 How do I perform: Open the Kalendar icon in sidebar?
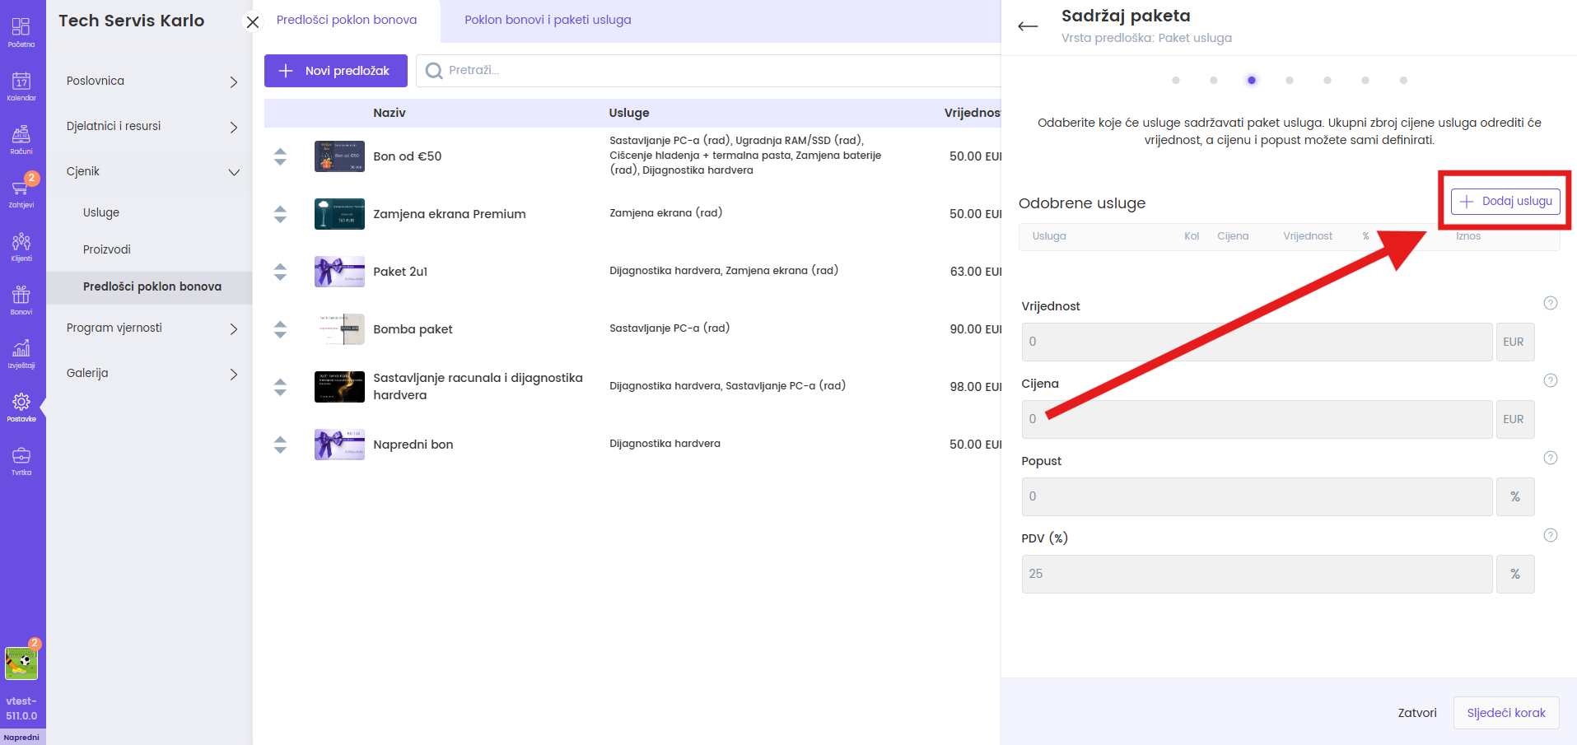click(x=21, y=85)
